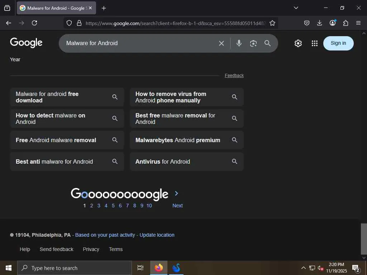The width and height of the screenshot is (367, 275).
Task: Click Type here to search box
Action: [75, 268]
